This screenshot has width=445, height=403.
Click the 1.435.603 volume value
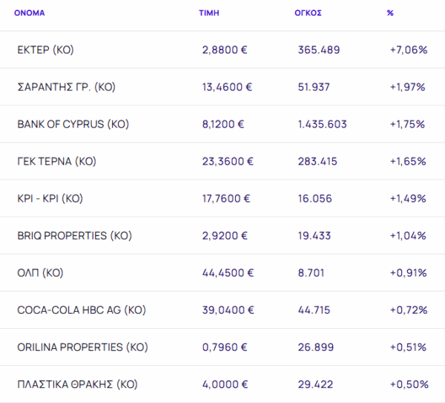(x=322, y=124)
